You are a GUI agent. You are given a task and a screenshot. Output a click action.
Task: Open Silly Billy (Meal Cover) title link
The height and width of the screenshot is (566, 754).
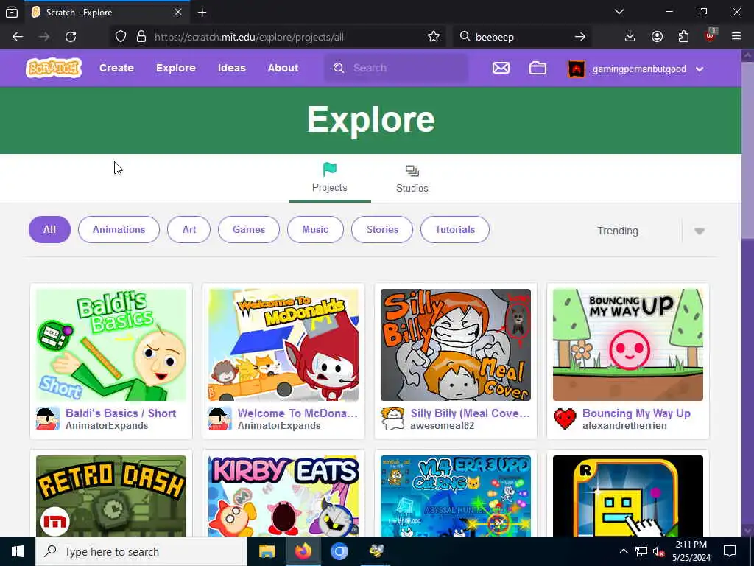(471, 413)
